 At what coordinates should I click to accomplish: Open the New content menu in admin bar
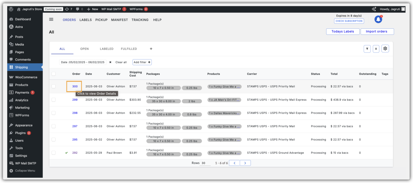coord(92,9)
